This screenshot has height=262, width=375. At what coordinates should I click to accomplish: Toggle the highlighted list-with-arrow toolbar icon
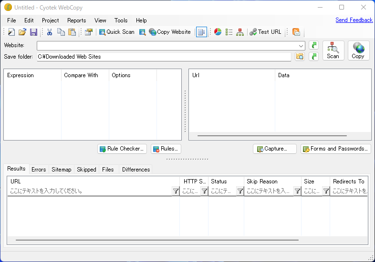[201, 32]
